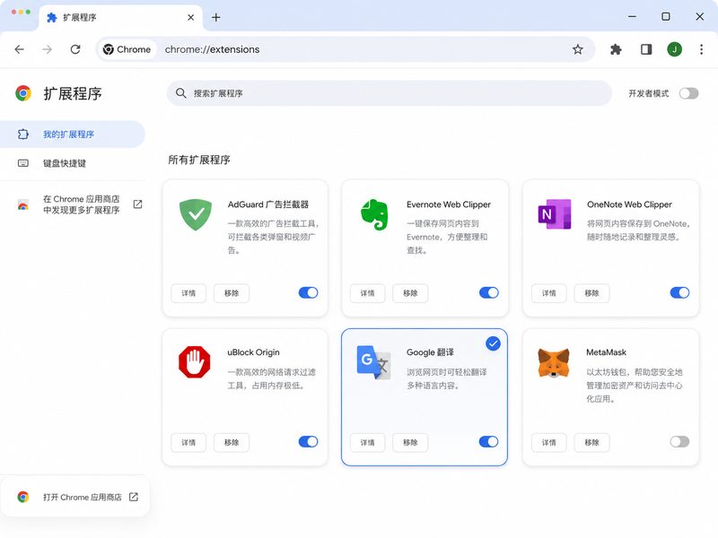Click 移除 for MetaMask
Image resolution: width=718 pixels, height=538 pixels.
pos(591,442)
